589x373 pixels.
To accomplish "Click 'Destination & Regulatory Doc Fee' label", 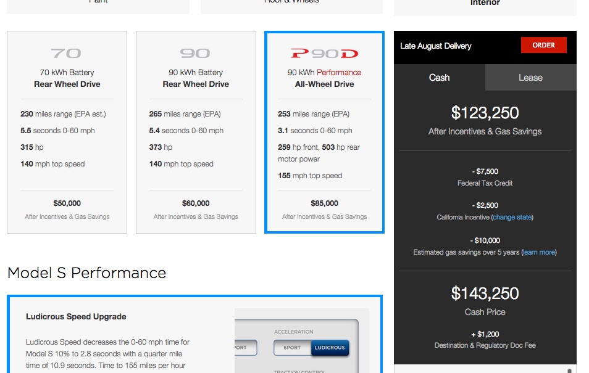I will pyautogui.click(x=485, y=345).
